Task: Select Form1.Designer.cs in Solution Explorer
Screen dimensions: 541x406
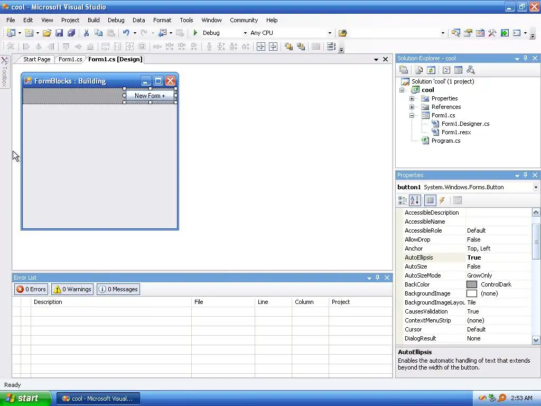Action: [465, 124]
